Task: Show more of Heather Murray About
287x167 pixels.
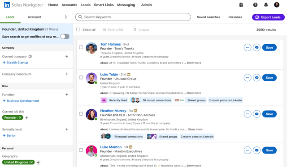Action: [x=195, y=129]
